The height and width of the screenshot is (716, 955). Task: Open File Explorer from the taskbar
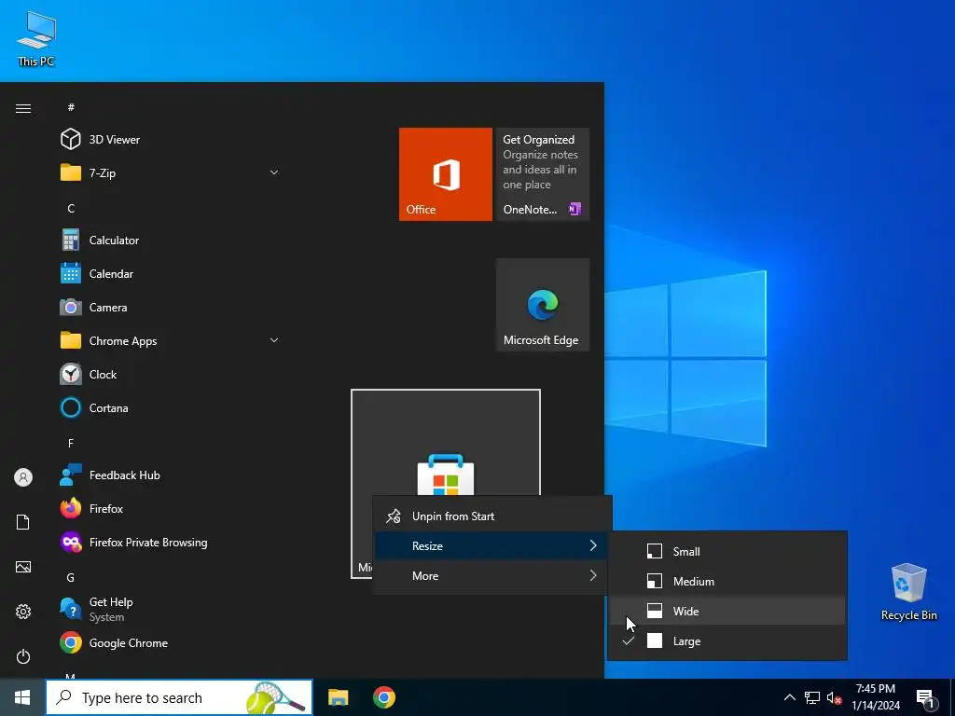tap(338, 697)
